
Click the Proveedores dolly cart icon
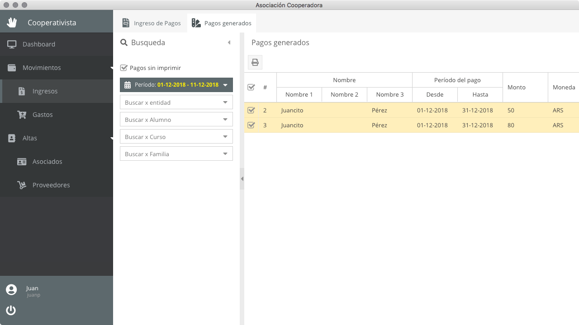pos(22,185)
